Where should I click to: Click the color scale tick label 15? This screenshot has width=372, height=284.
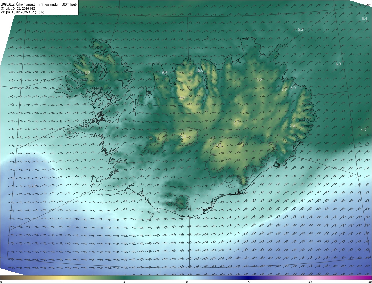click(x=248, y=282)
